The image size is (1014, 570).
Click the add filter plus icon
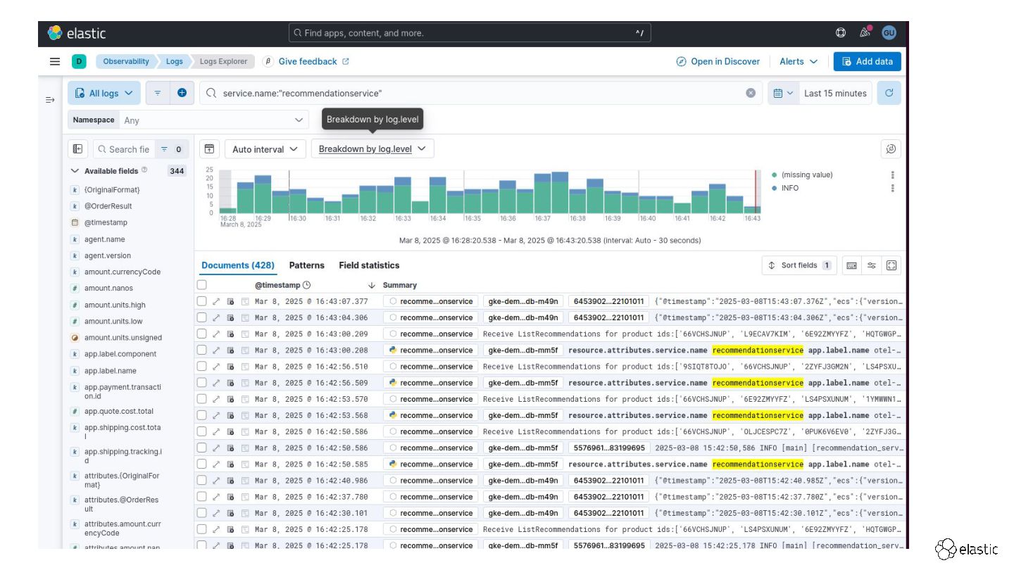pos(182,92)
